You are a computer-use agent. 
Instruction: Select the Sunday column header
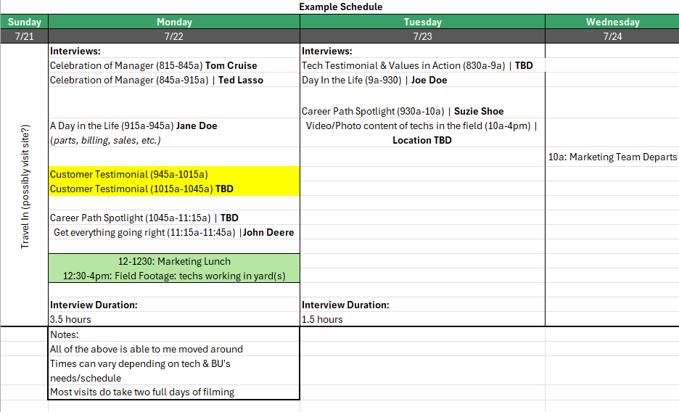24,22
